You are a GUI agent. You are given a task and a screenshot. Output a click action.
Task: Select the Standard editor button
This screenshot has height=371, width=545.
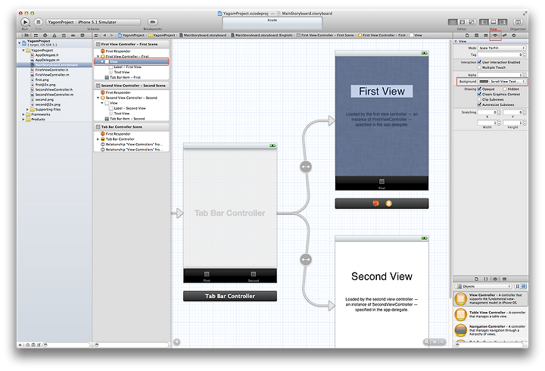click(453, 22)
